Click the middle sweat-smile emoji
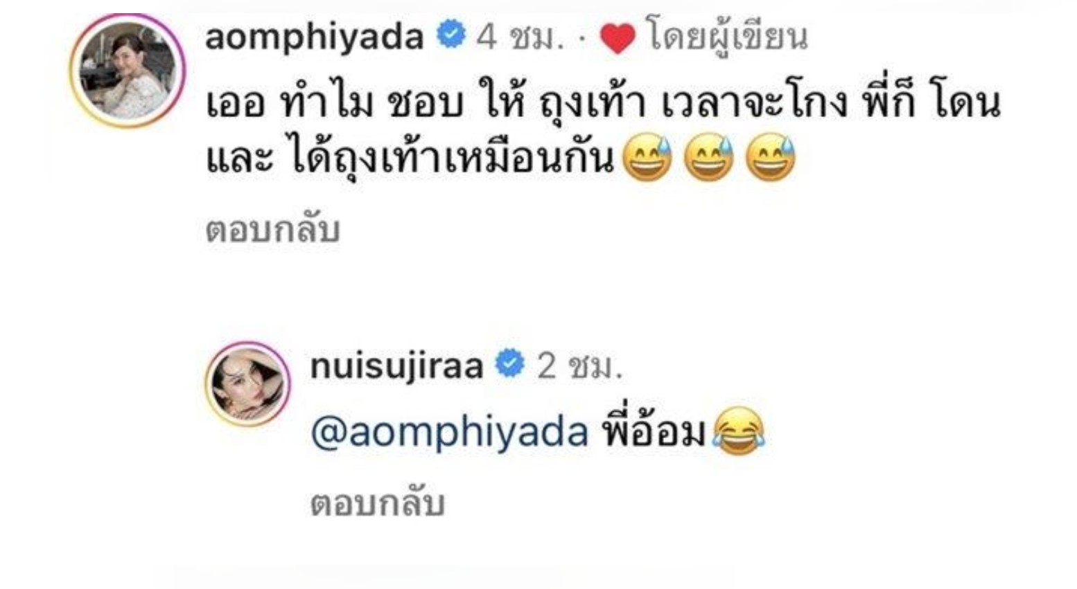This screenshot has width=1077, height=589. [x=708, y=158]
